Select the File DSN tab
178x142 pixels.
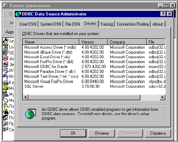coord(72,24)
